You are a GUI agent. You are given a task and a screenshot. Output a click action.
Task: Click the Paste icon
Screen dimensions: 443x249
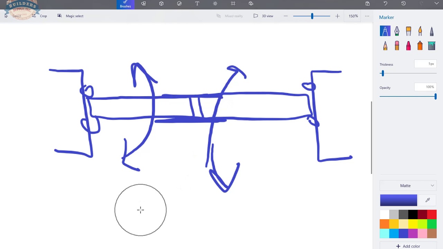(x=368, y=3)
